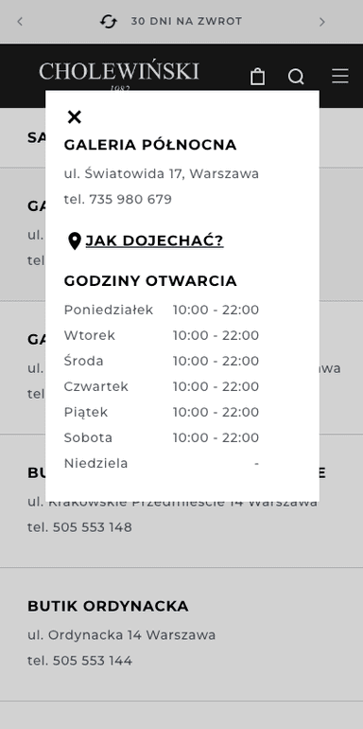The image size is (363, 729).
Task: Close the Galeria Północna popup
Action: point(75,117)
